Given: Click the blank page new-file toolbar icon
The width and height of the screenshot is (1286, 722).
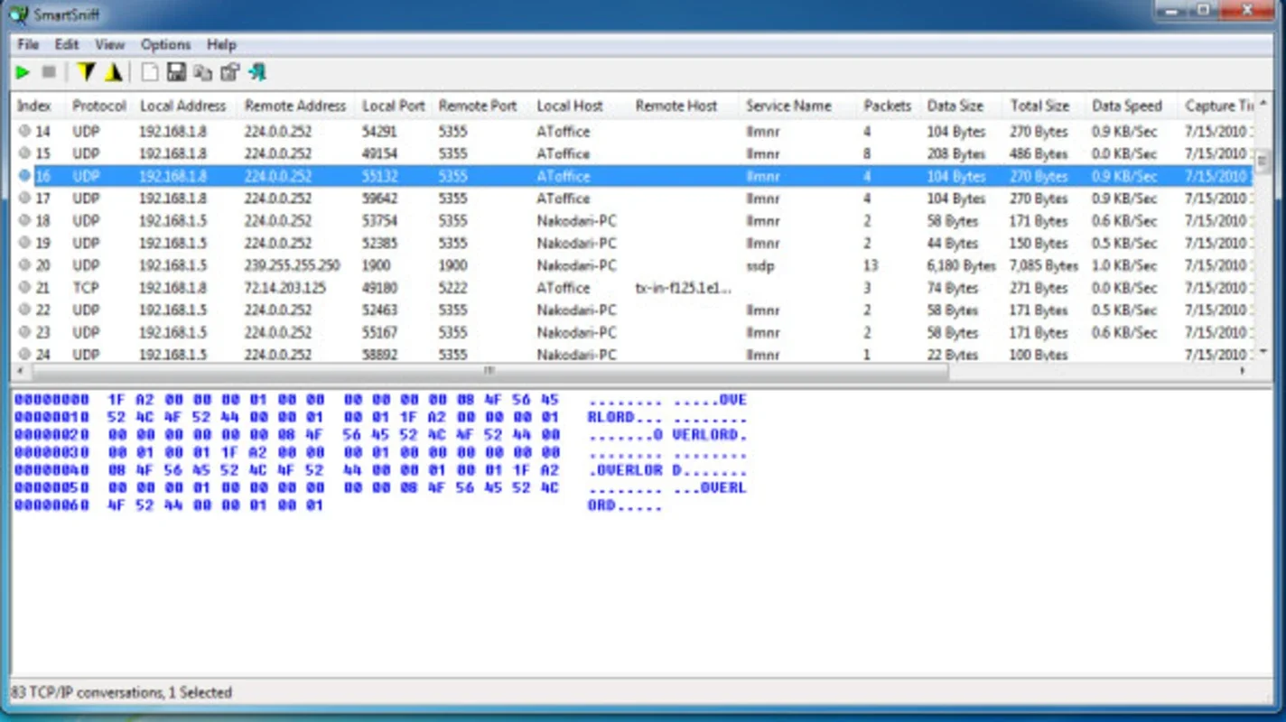Looking at the screenshot, I should tap(150, 72).
